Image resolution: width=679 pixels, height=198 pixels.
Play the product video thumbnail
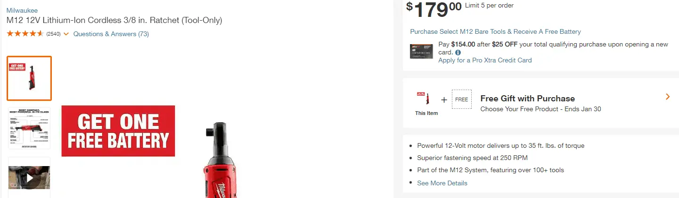click(x=29, y=178)
